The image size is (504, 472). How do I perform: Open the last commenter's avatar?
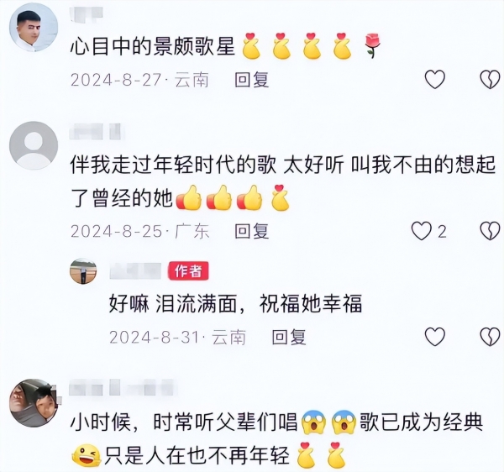tap(34, 403)
